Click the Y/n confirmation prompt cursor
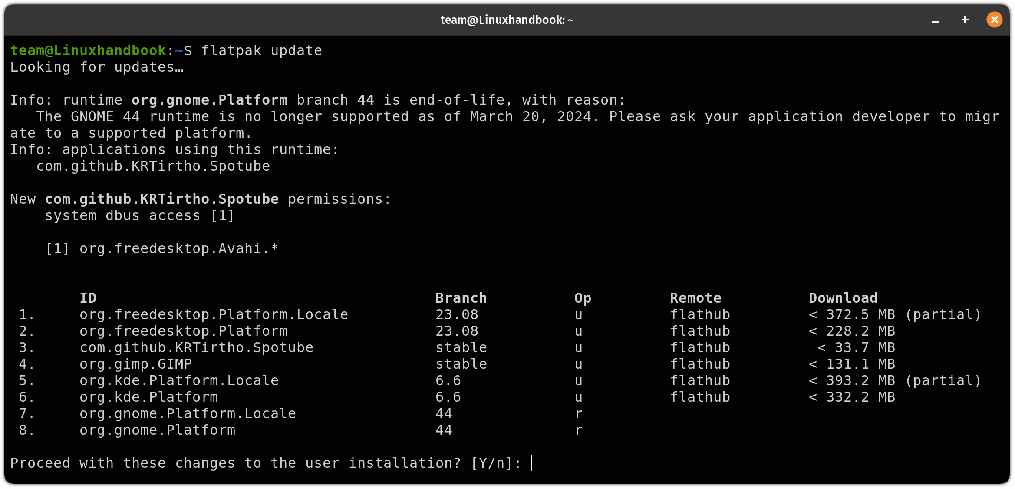The image size is (1015, 489). point(532,463)
